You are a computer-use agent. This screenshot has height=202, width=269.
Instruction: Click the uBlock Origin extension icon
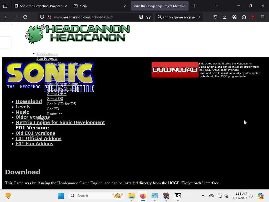253,17
